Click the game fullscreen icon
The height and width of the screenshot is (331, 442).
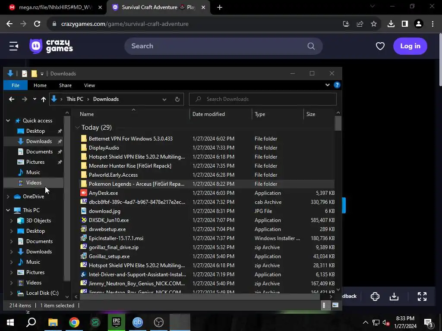[422, 297]
